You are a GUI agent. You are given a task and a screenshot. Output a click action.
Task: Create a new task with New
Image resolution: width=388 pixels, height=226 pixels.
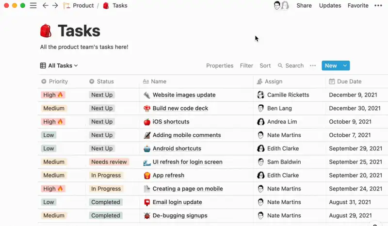click(x=331, y=65)
